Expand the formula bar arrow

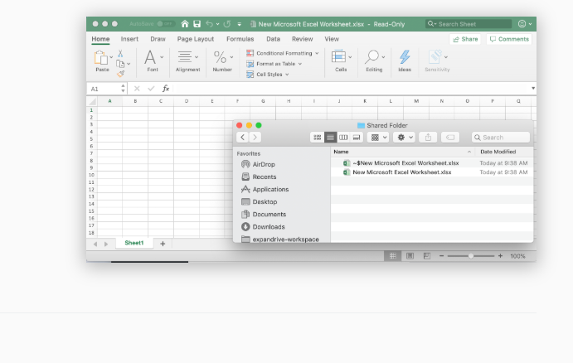click(533, 88)
